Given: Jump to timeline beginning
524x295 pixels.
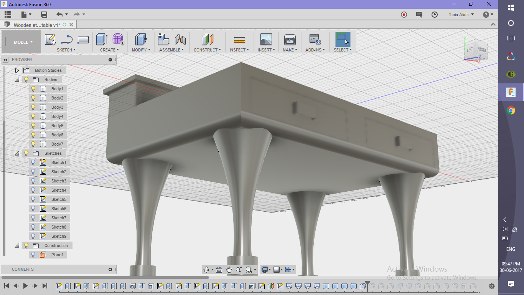Looking at the screenshot, I should tap(7, 286).
